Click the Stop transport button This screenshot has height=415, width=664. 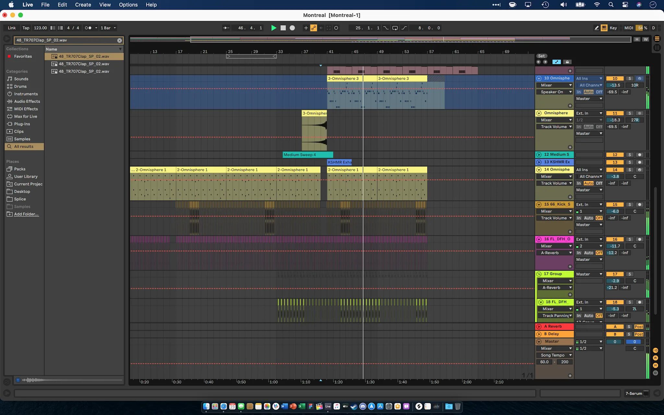[283, 28]
